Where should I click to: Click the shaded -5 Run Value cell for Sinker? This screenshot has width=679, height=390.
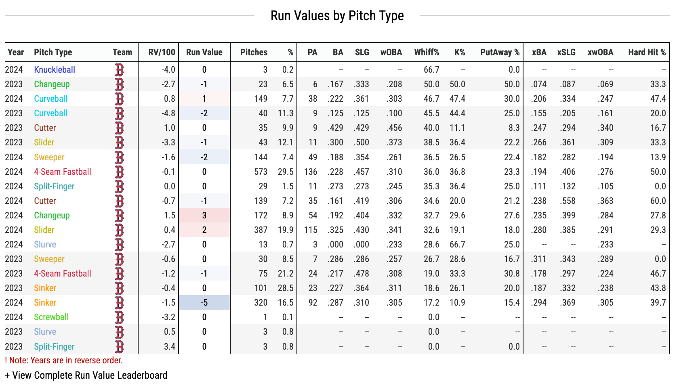[204, 303]
